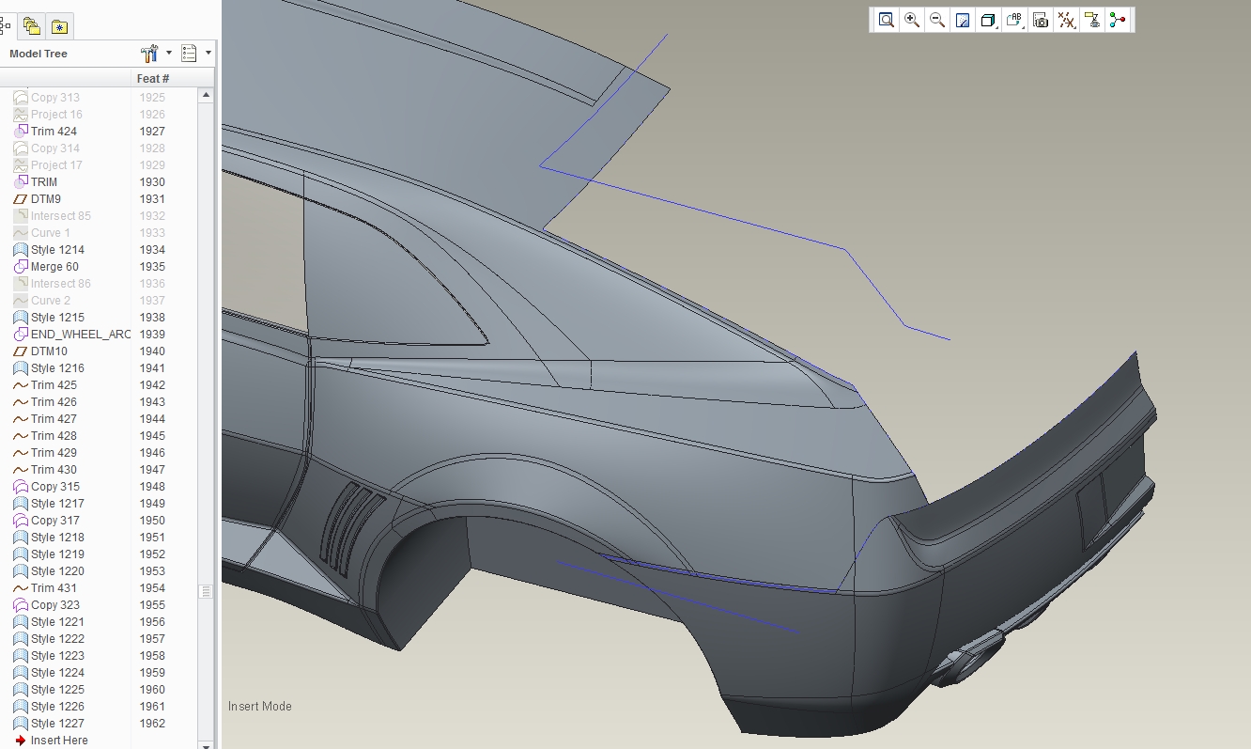Image resolution: width=1251 pixels, height=749 pixels.
Task: Click the Trim 425 curve icon
Action: [x=21, y=385]
